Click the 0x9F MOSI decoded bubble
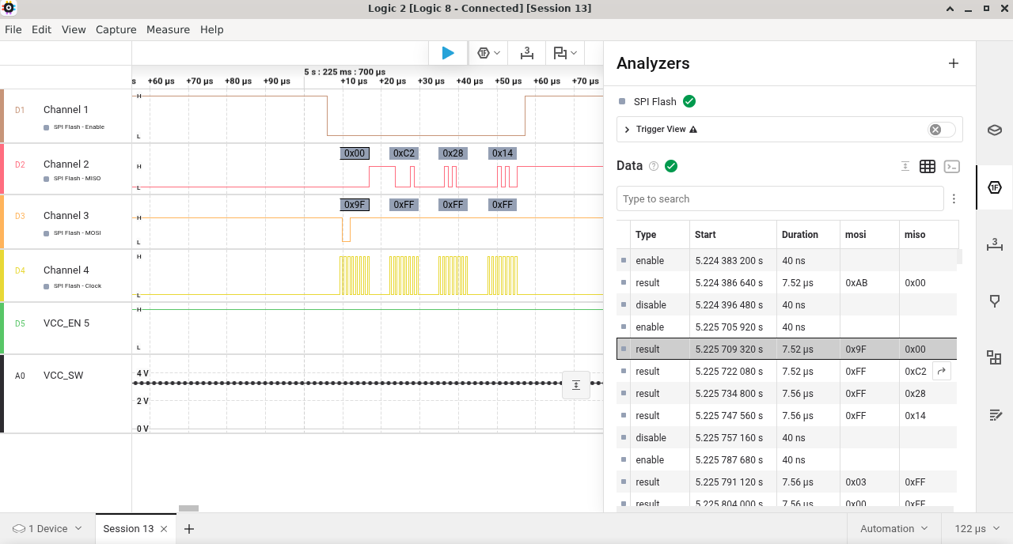Image resolution: width=1013 pixels, height=544 pixels. (x=355, y=204)
